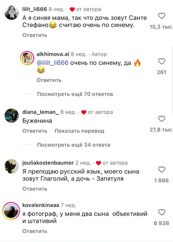Reply to jouliakostenbaumer's comment

35,189
